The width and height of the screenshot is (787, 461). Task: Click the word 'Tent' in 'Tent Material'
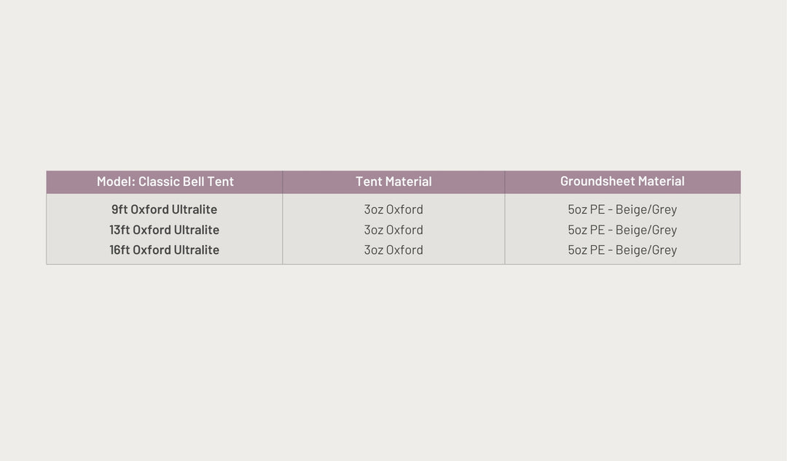pos(368,182)
